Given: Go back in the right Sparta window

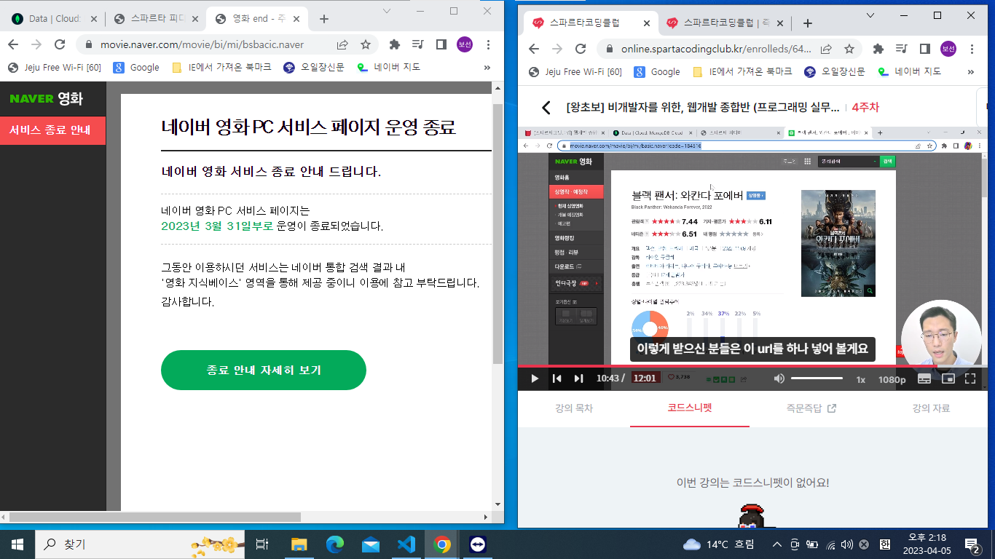Looking at the screenshot, I should pyautogui.click(x=534, y=49).
